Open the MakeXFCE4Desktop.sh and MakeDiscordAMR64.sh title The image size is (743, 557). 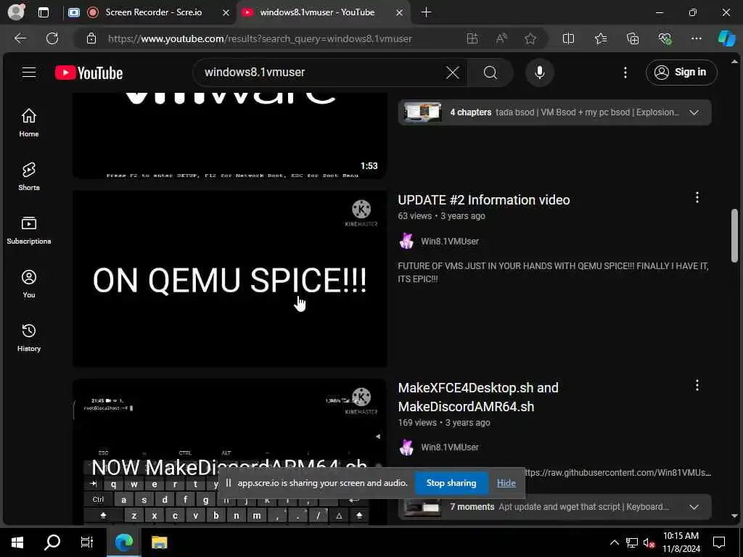478,397
